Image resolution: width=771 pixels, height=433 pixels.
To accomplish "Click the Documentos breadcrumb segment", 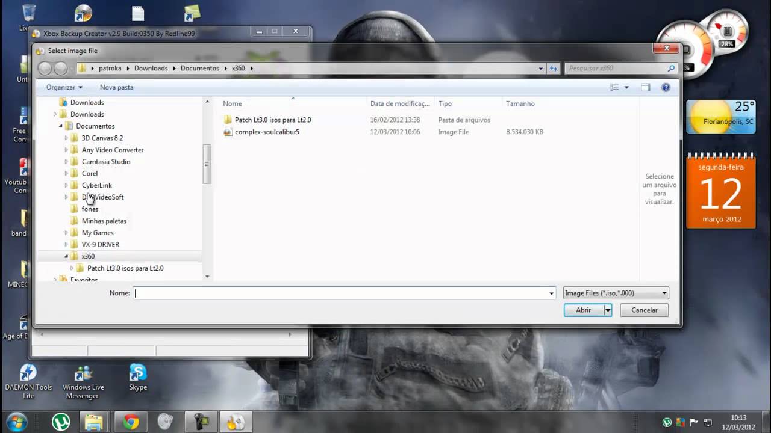I will point(199,69).
